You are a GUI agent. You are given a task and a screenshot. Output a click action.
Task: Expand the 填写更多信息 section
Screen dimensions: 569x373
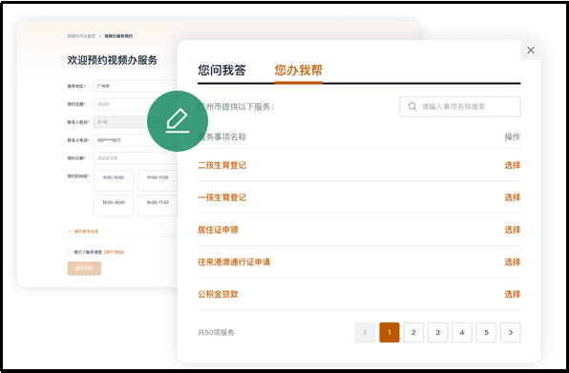[x=83, y=231]
